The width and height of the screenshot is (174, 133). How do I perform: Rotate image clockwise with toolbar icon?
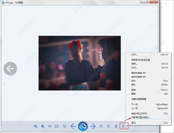(x=101, y=126)
